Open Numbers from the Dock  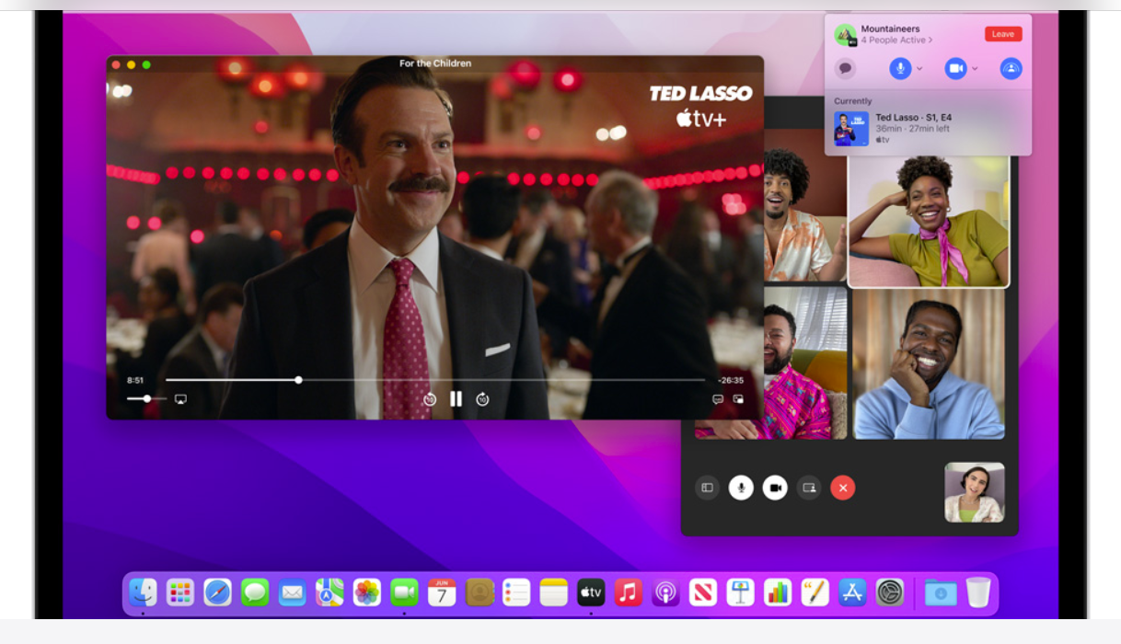778,592
